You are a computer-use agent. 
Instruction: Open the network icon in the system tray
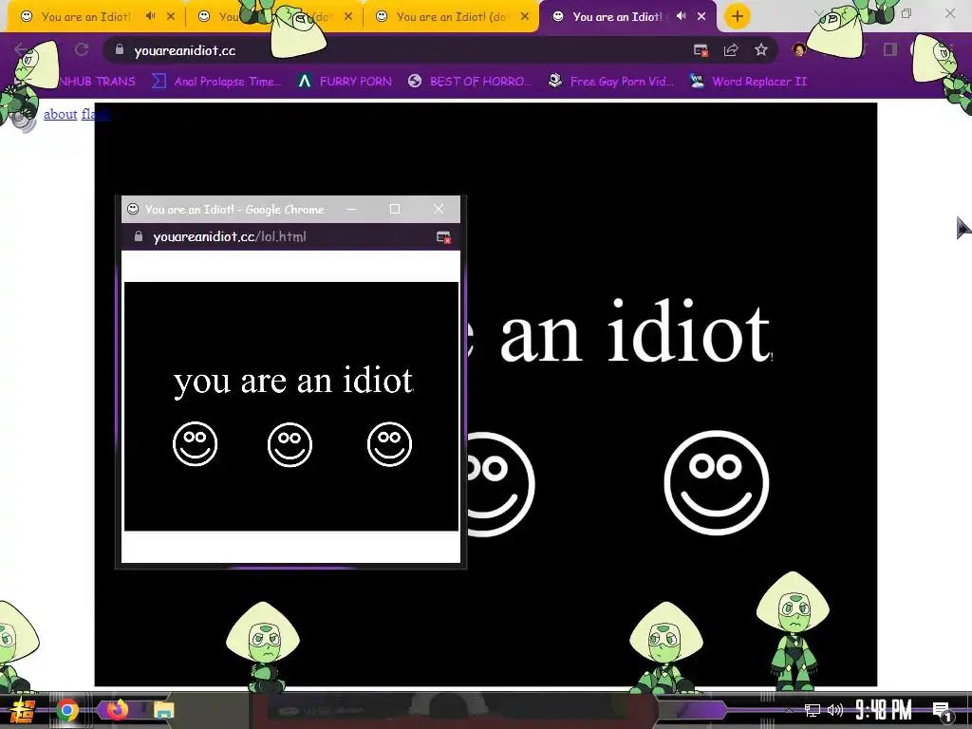pos(813,710)
